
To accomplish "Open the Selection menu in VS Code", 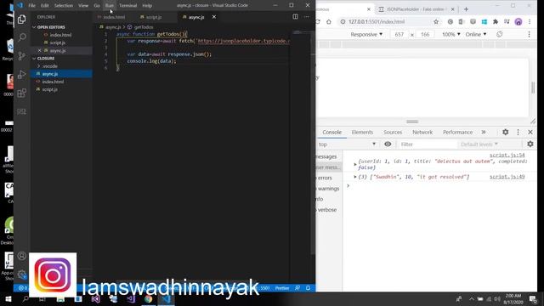I will pos(64,6).
